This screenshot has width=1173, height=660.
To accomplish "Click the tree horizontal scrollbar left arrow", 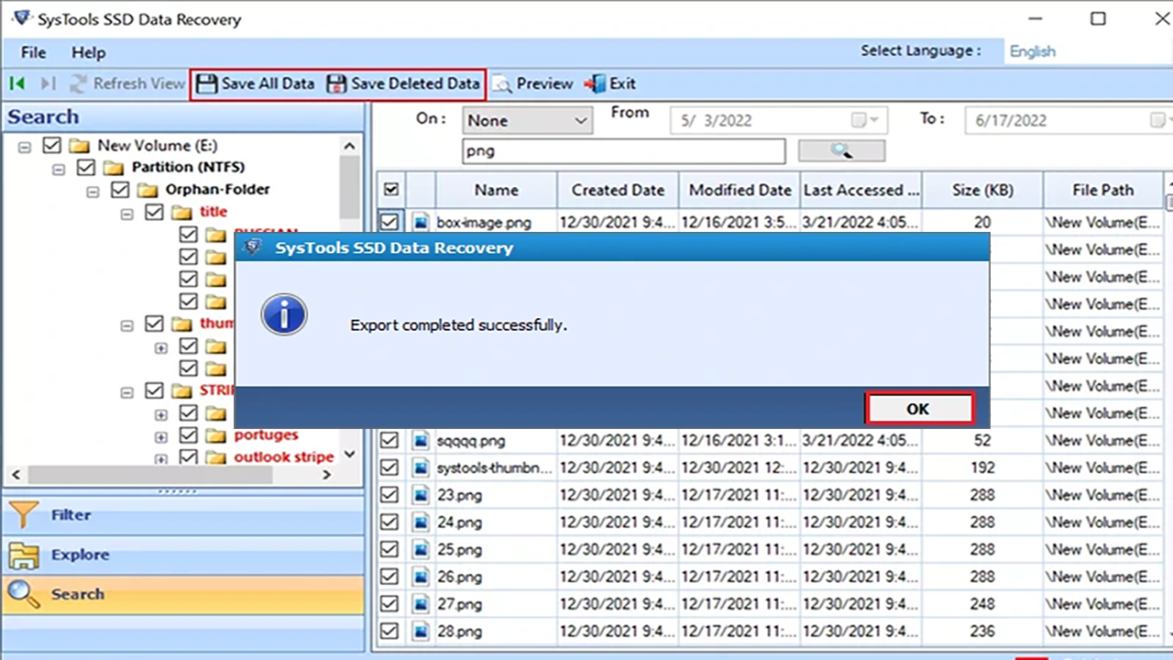I will point(15,475).
